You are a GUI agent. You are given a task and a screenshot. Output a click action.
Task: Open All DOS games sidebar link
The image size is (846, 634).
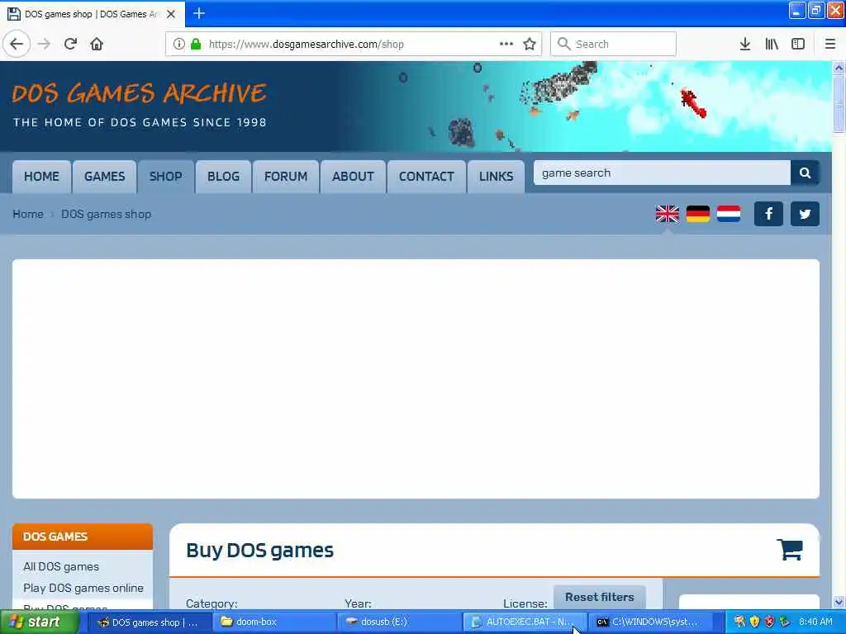pos(61,566)
